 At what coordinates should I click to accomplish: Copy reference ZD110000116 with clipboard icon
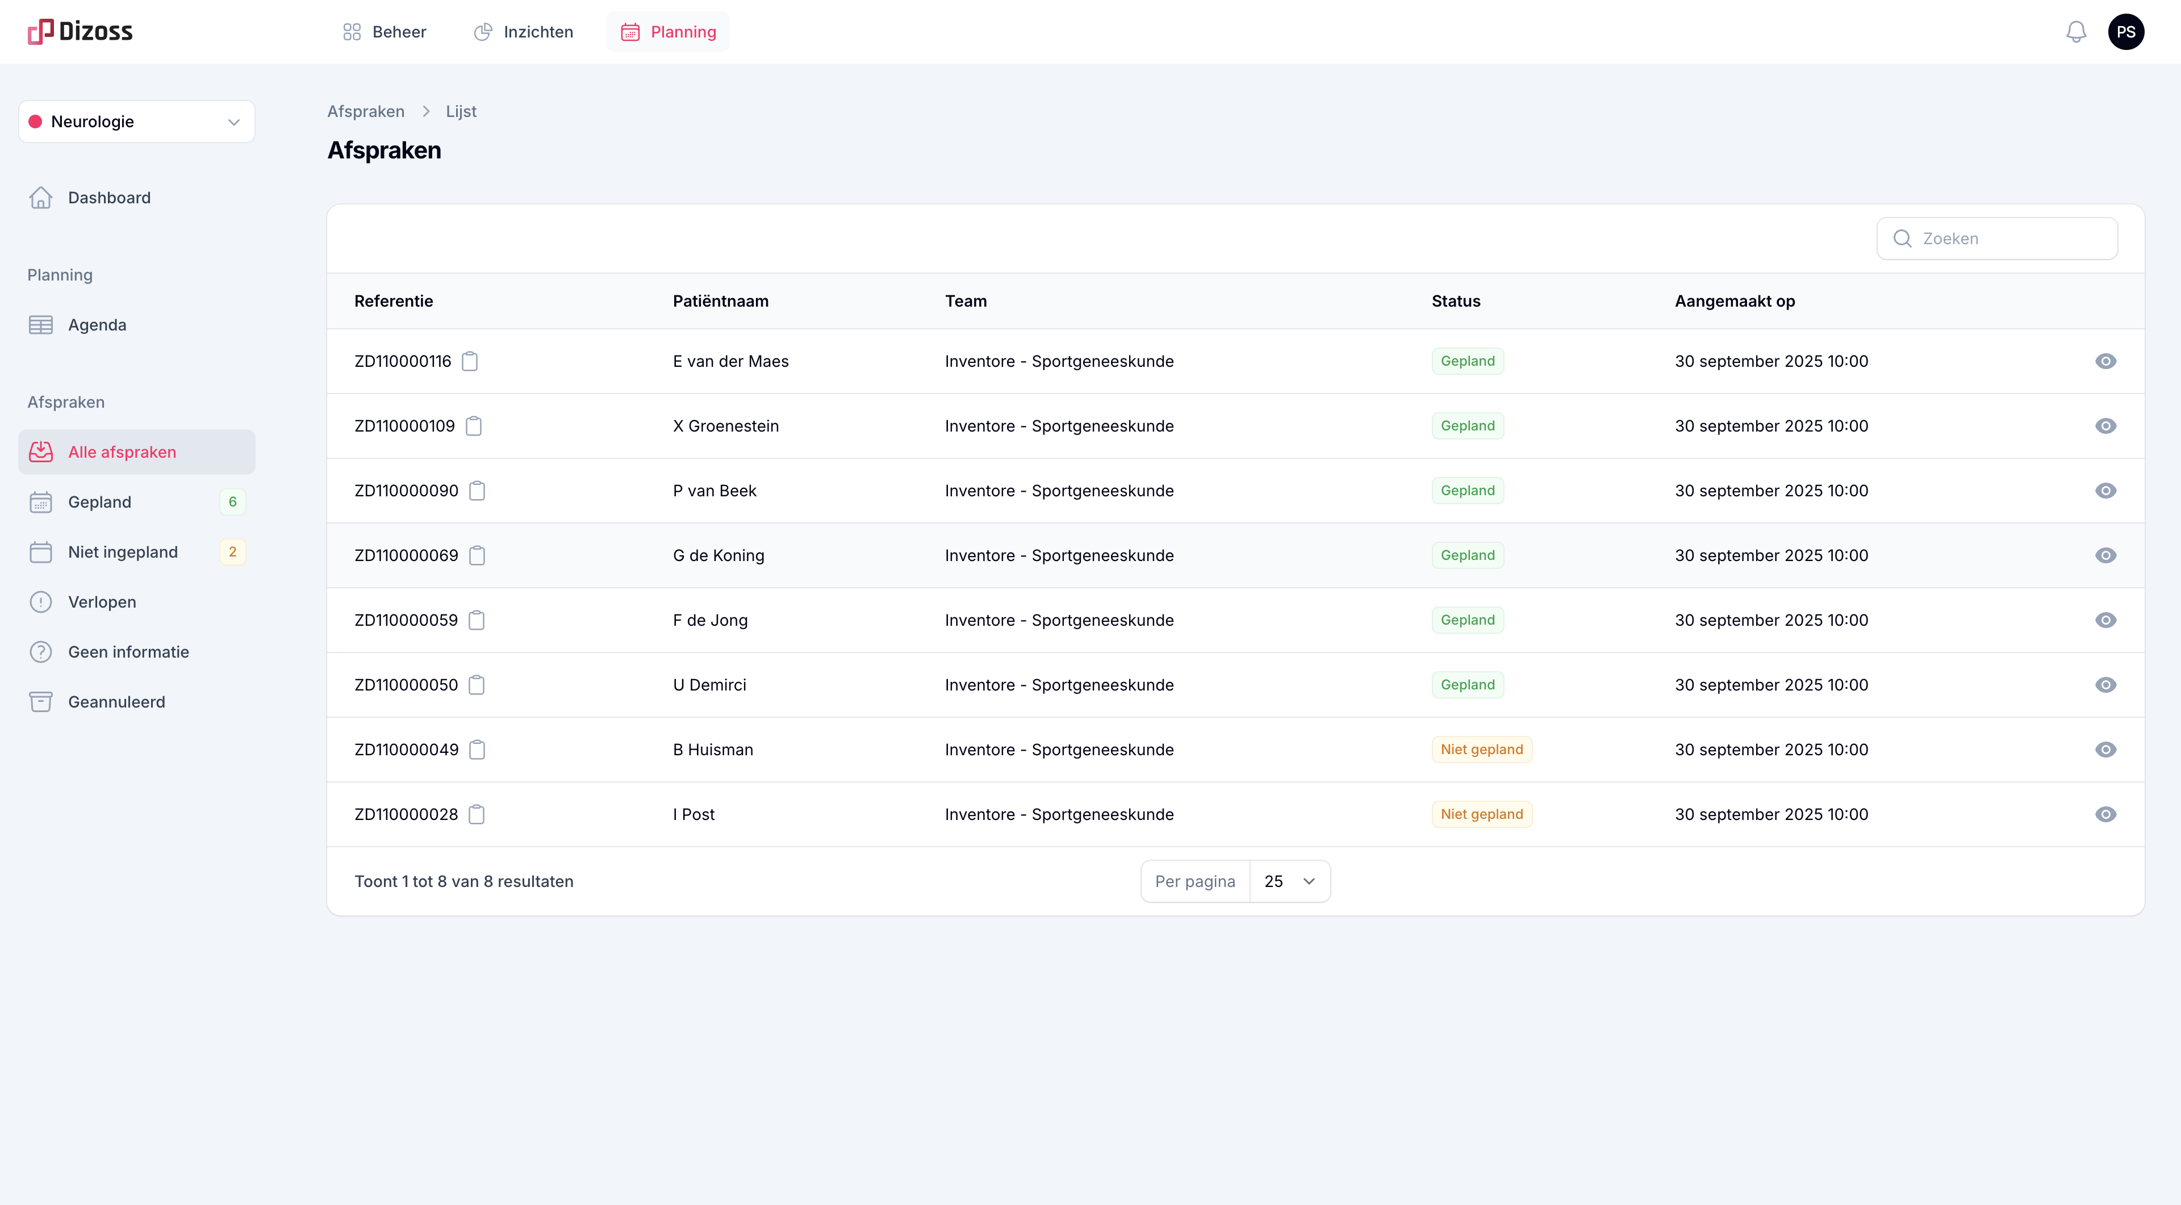470,361
